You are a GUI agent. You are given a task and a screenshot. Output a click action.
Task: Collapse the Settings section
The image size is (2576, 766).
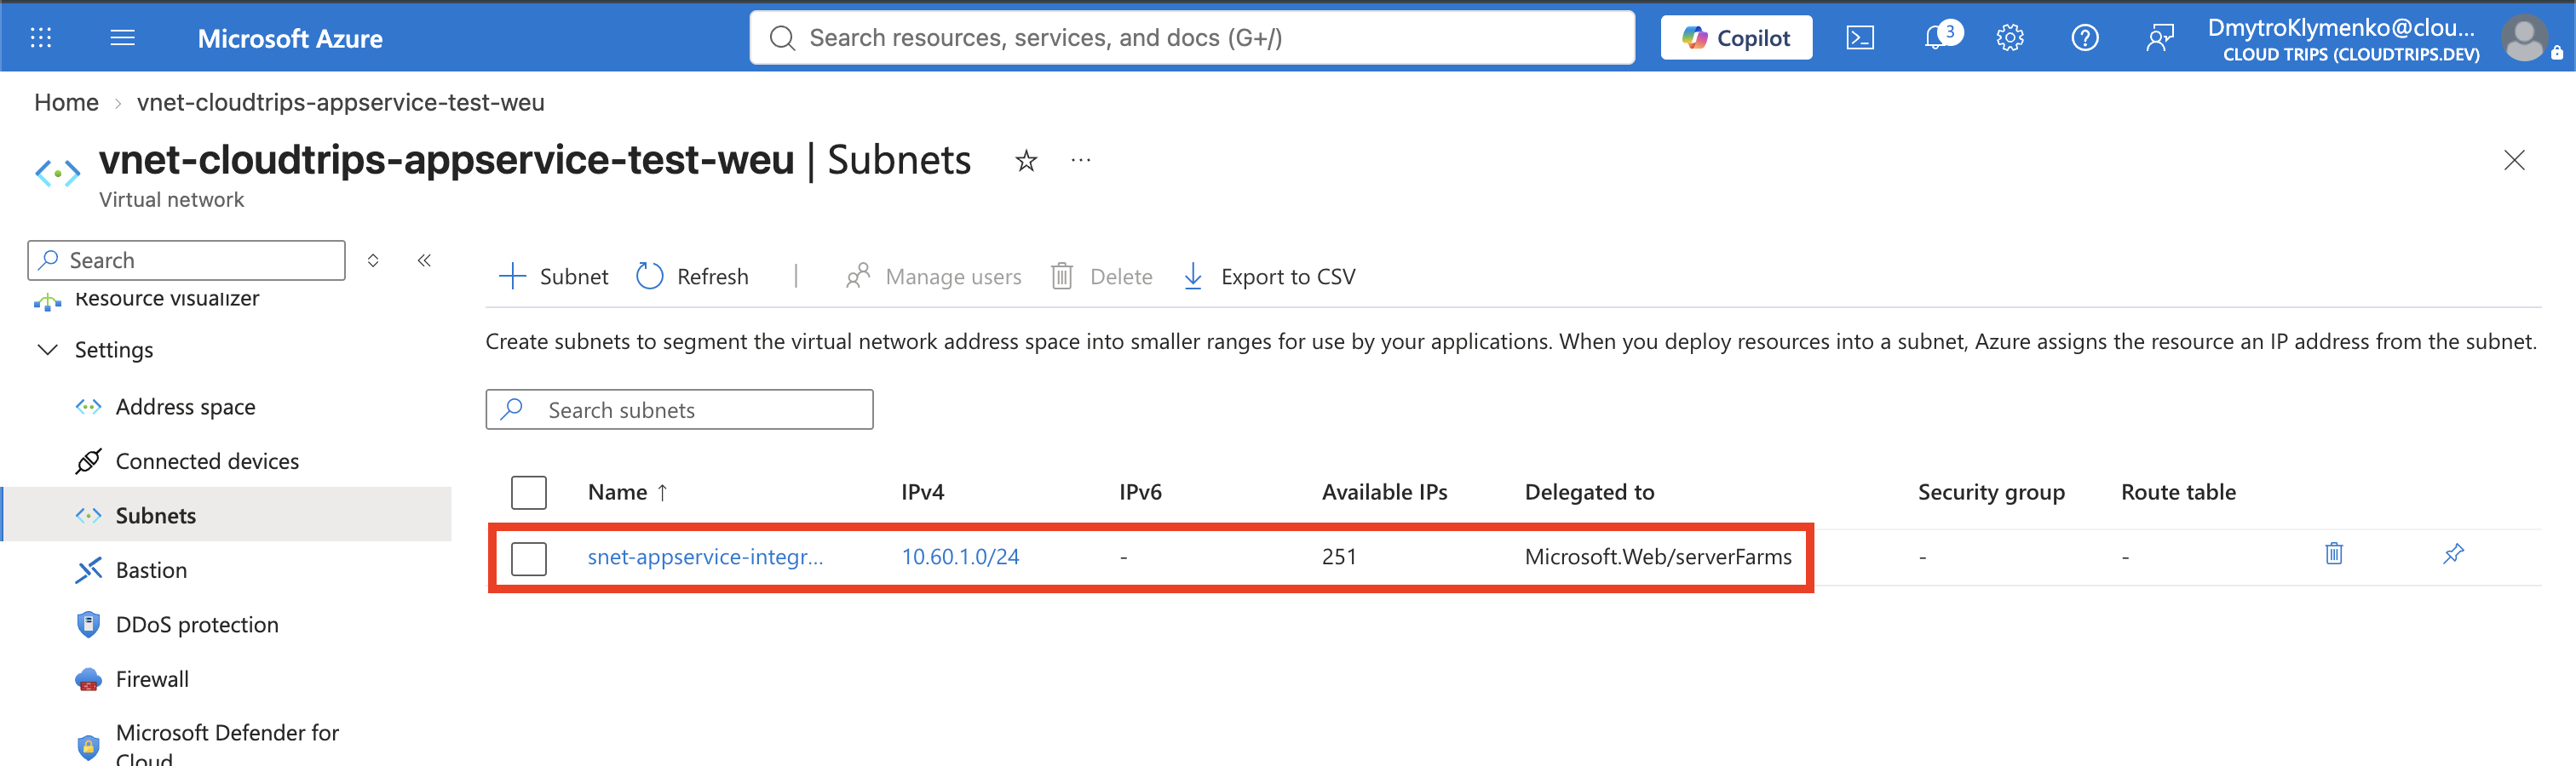tap(47, 350)
